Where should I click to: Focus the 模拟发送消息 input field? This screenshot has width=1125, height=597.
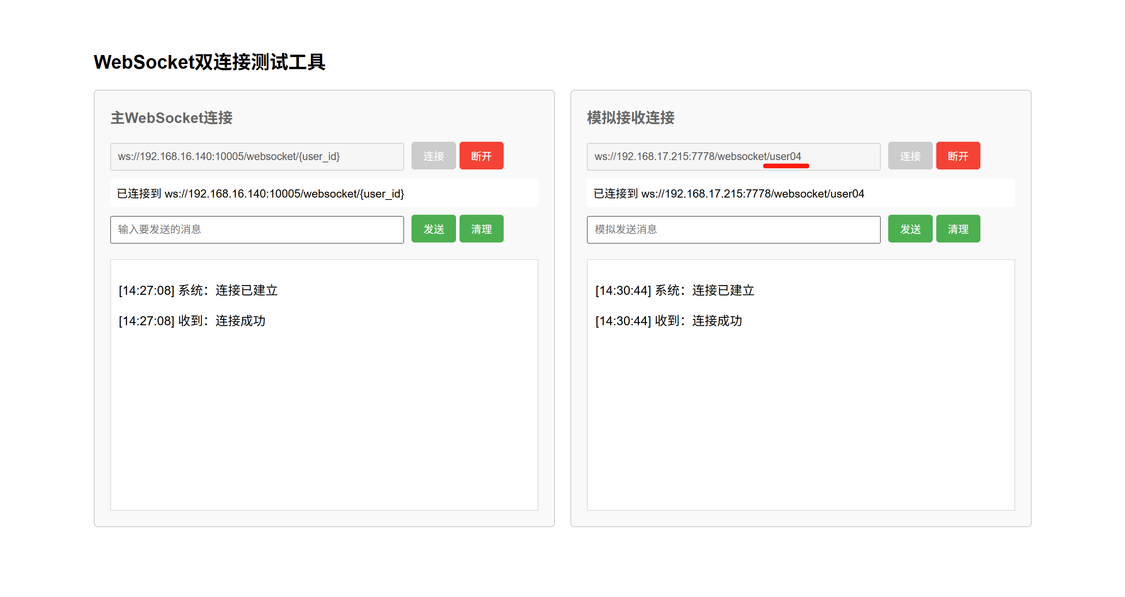point(733,230)
